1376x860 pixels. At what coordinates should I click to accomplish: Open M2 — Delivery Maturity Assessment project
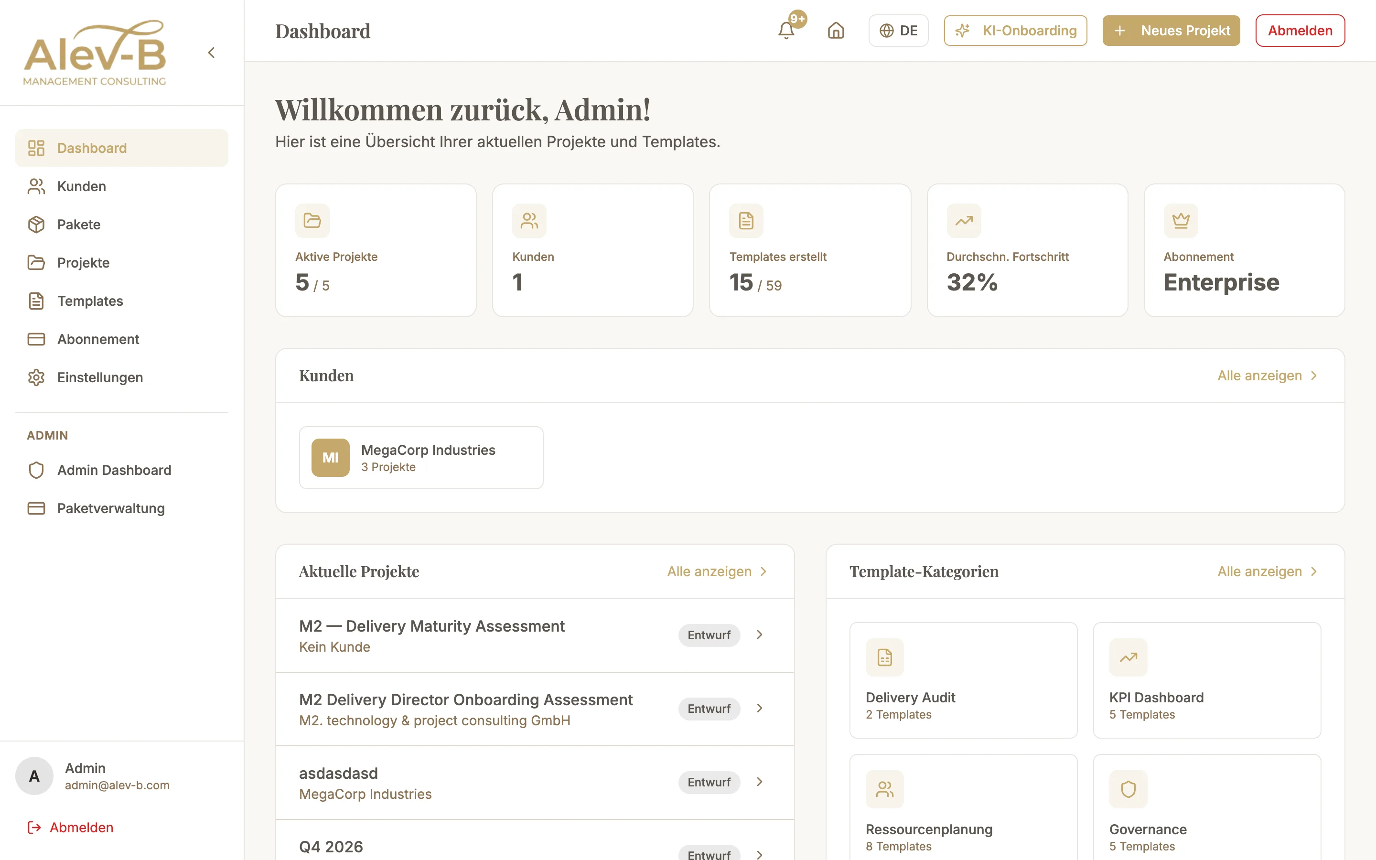coord(535,635)
